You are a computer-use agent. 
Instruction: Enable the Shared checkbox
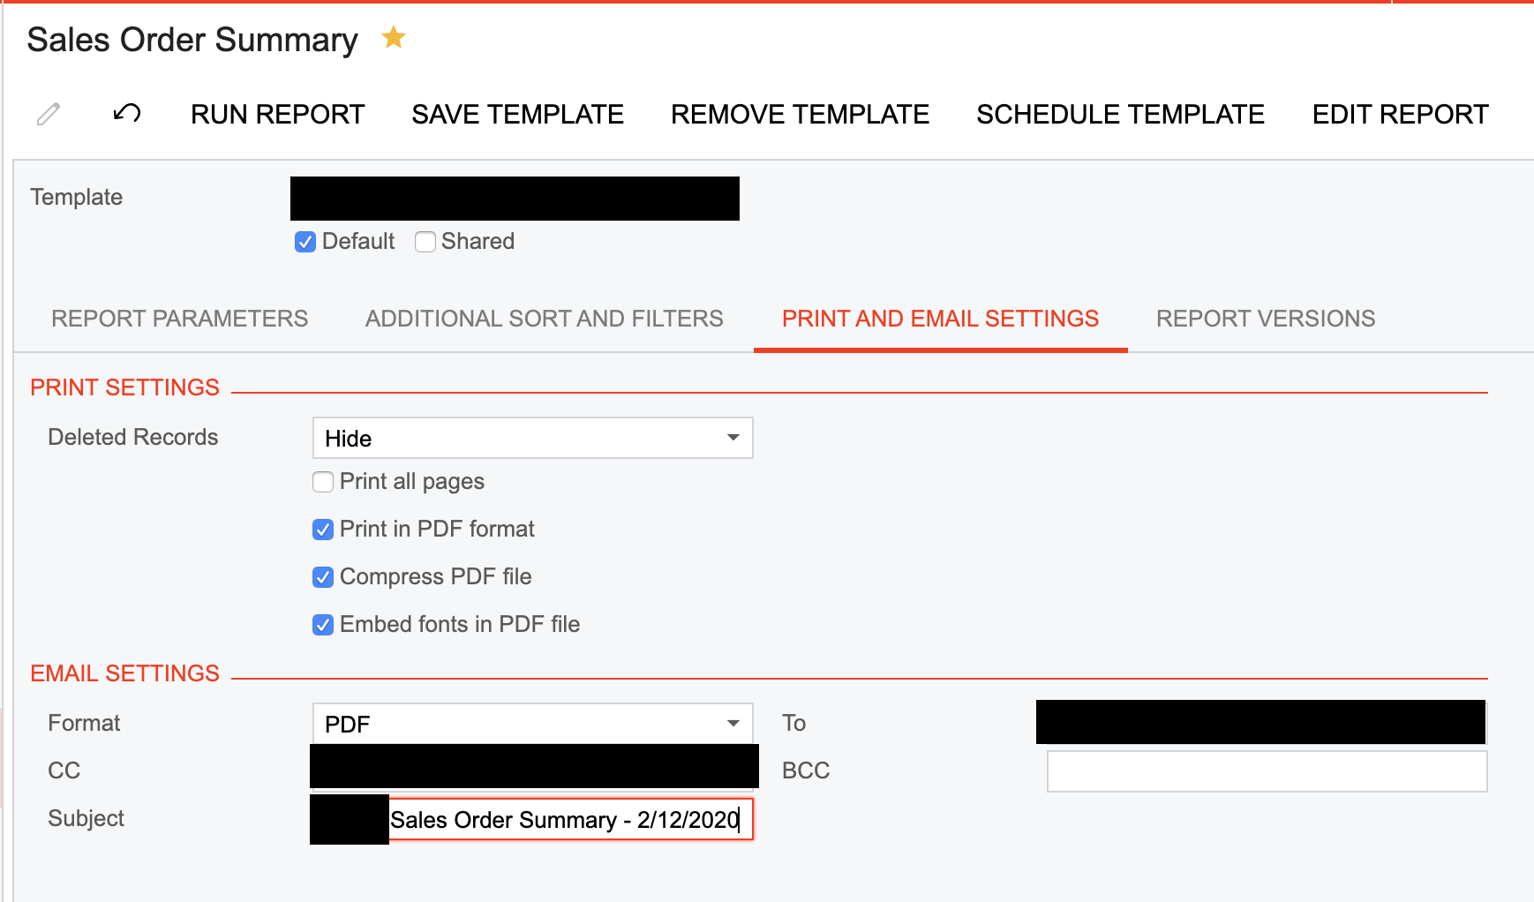(425, 242)
